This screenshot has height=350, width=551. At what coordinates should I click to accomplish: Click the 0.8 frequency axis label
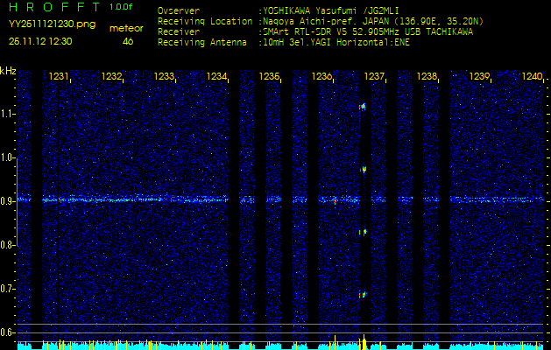[x=7, y=245]
